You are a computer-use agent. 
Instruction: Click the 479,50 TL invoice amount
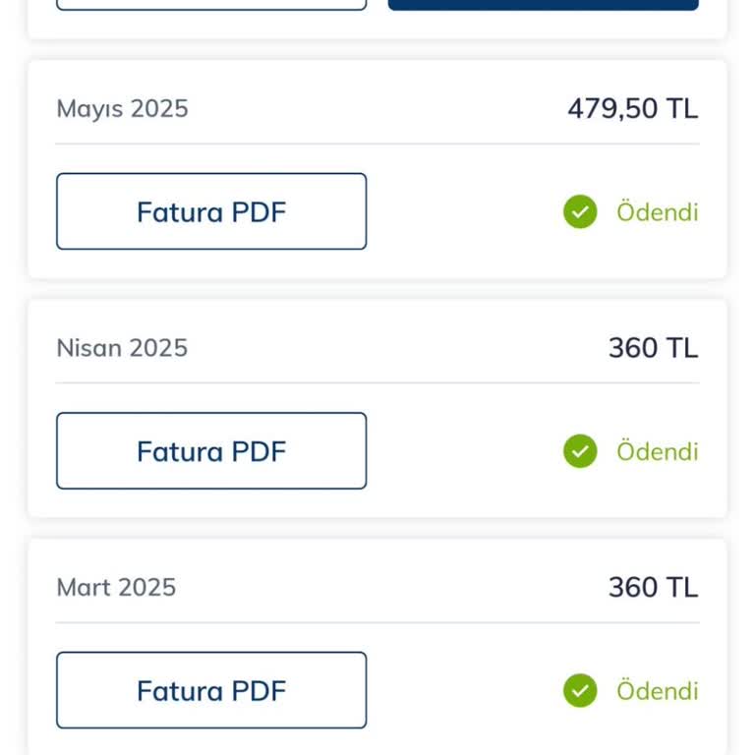tap(632, 108)
